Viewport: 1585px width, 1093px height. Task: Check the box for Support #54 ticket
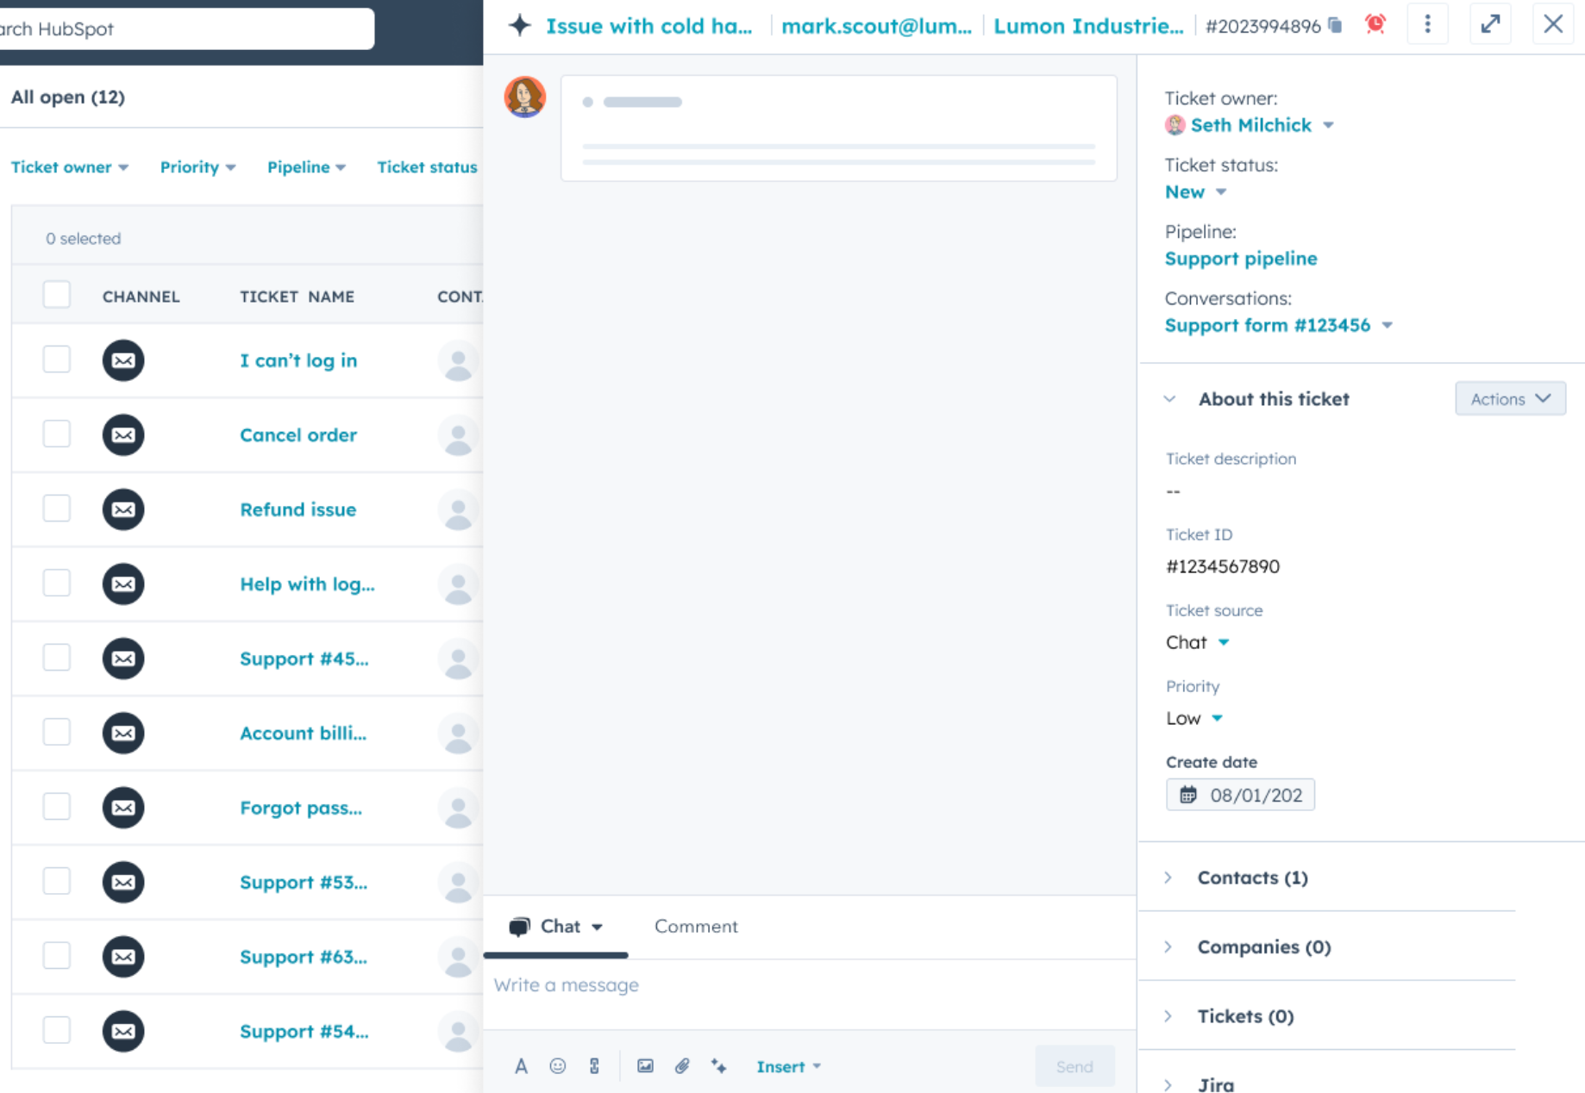[57, 1029]
